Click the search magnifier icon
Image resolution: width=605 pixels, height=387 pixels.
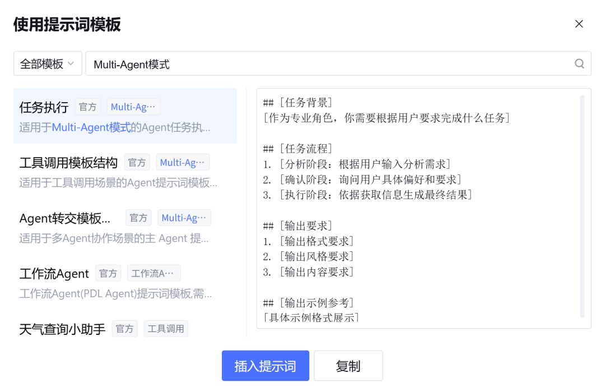coord(579,63)
